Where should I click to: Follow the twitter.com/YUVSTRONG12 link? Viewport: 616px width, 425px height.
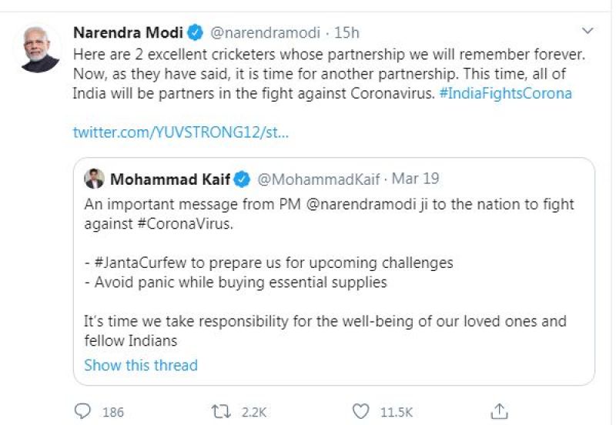(x=180, y=132)
